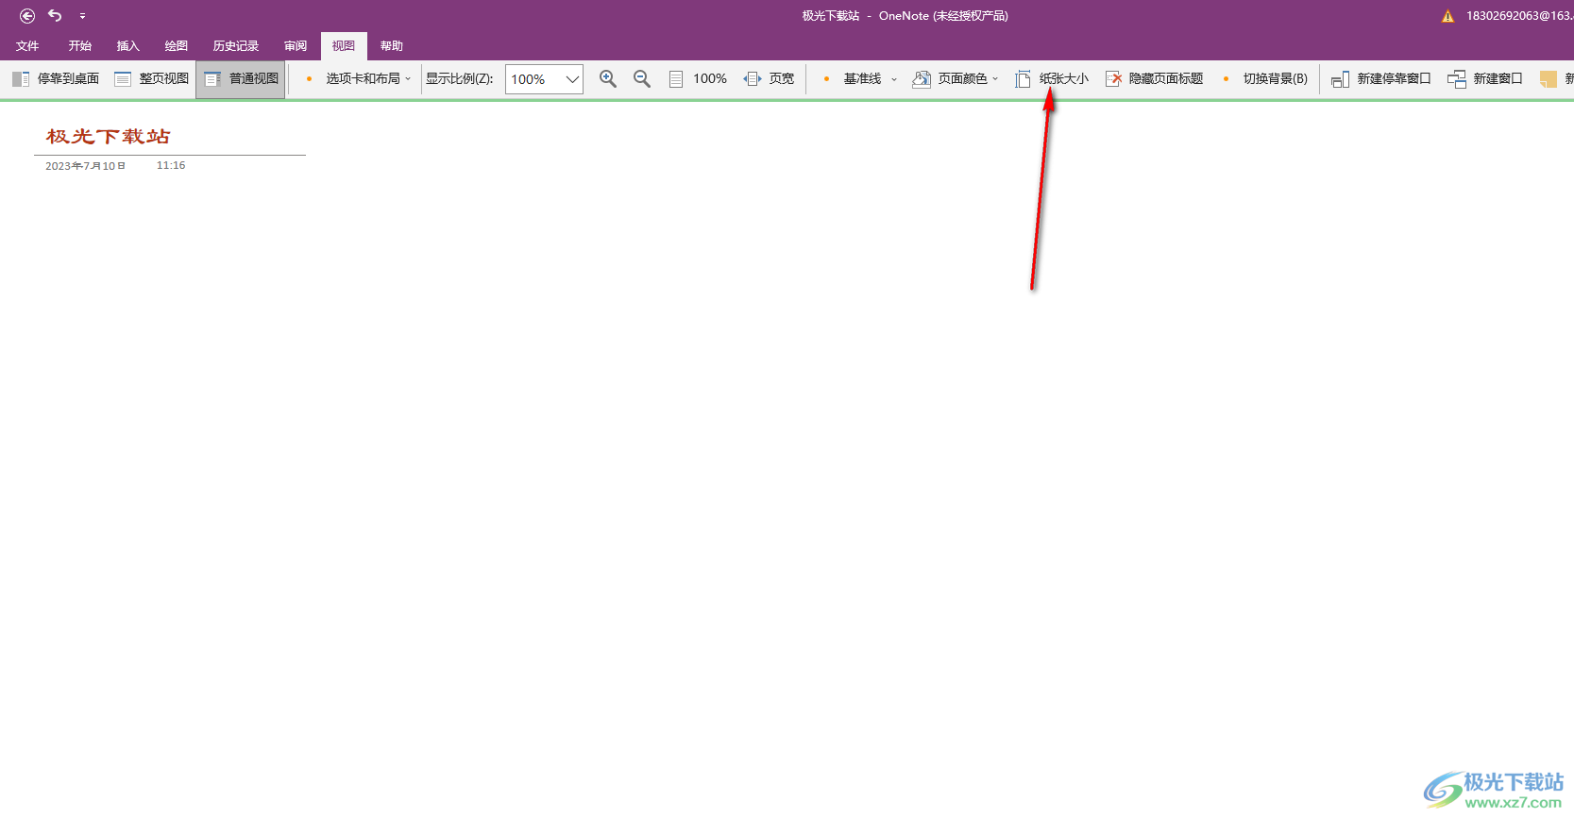This screenshot has height=818, width=1574.
Task: Open the 页面颜色 page color dropdown
Action: [955, 79]
